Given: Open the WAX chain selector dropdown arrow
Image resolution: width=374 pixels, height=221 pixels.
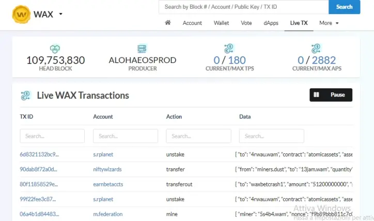Looking at the screenshot, I should (x=61, y=14).
